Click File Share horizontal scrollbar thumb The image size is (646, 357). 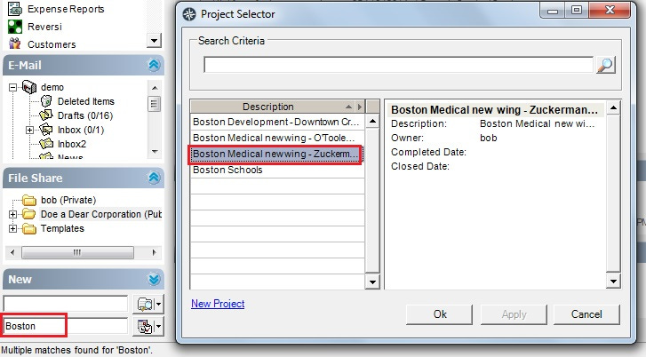[x=77, y=252]
